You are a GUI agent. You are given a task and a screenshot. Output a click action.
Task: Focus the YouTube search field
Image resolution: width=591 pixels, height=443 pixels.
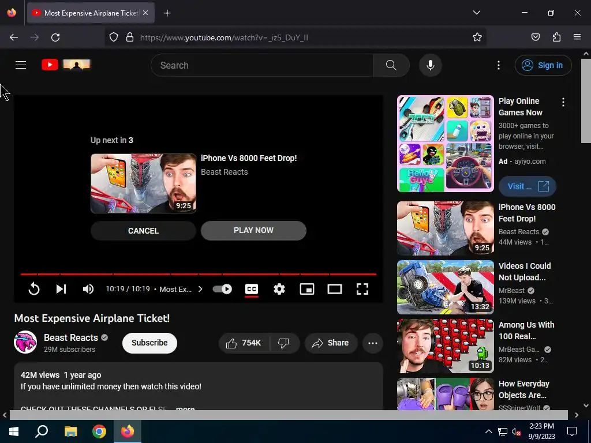click(262, 65)
